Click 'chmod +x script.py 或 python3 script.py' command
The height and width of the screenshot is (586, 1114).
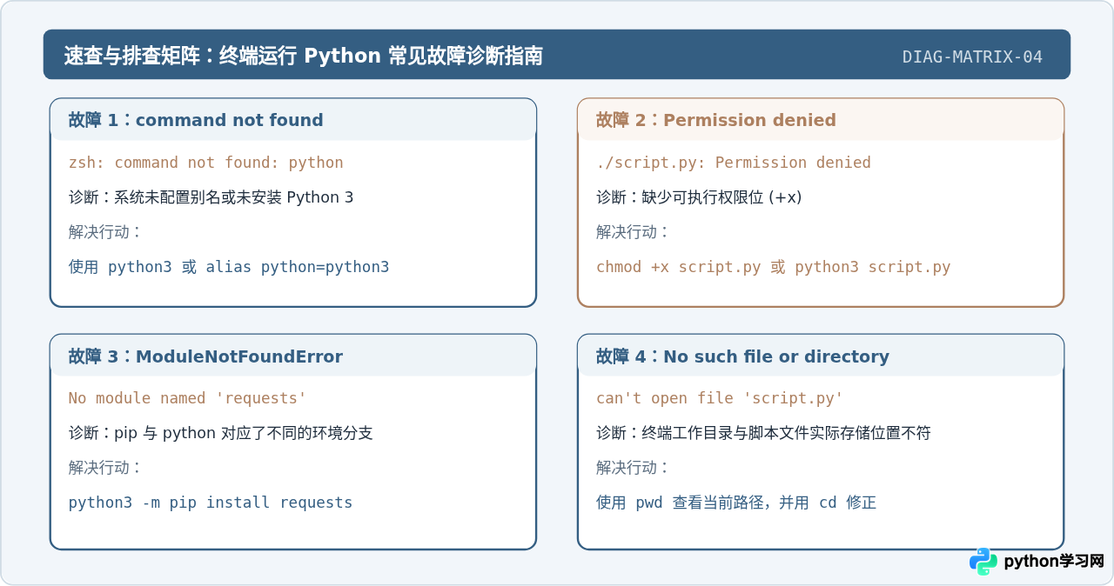(774, 267)
